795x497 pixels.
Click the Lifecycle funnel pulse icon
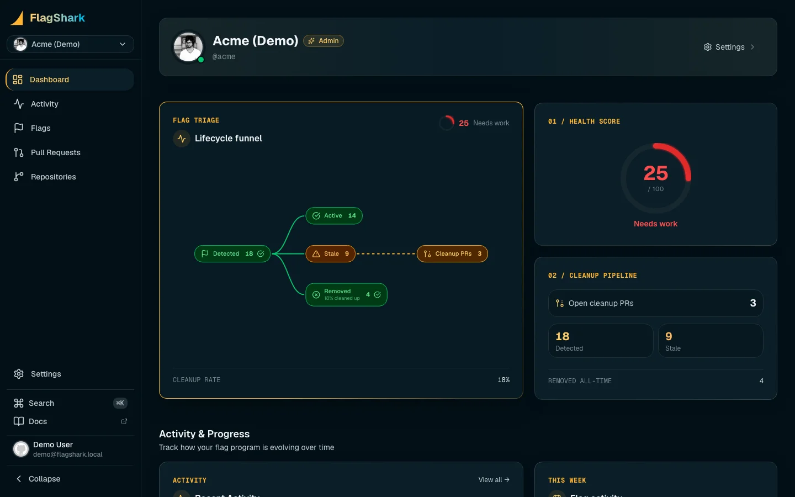(x=182, y=139)
